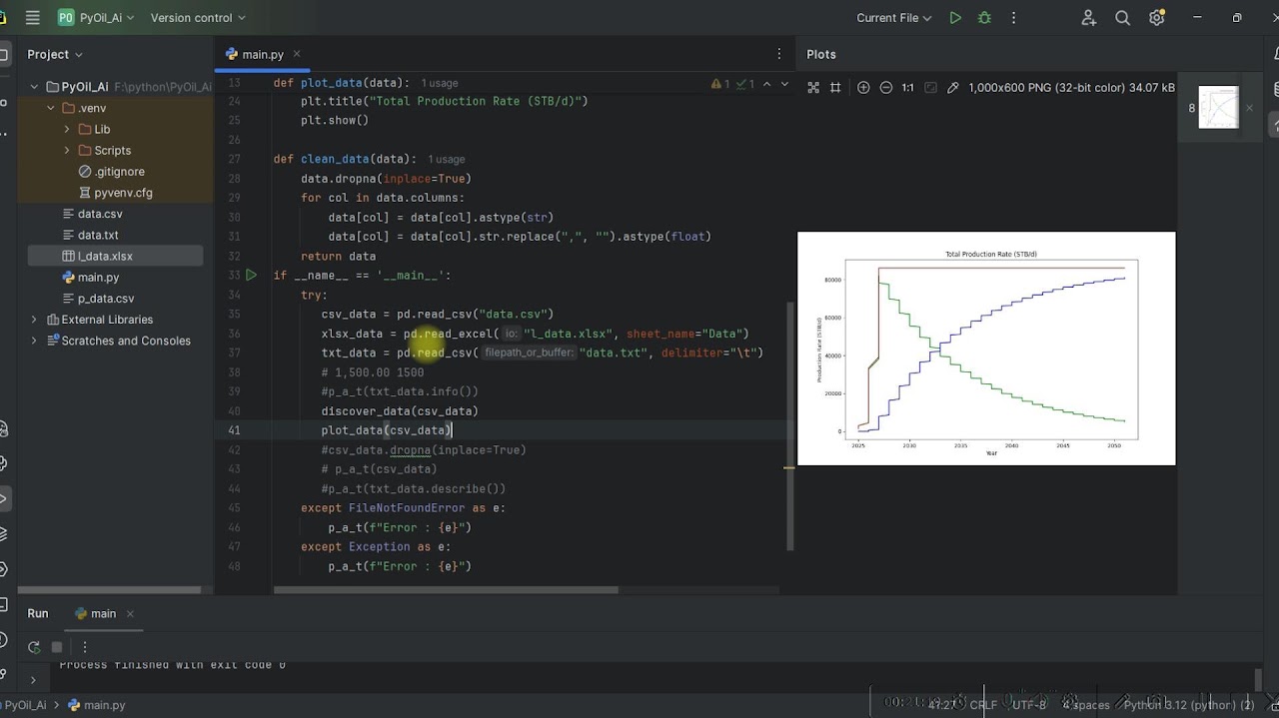Expand the Scripts folder
1279x718 pixels.
pos(67,150)
